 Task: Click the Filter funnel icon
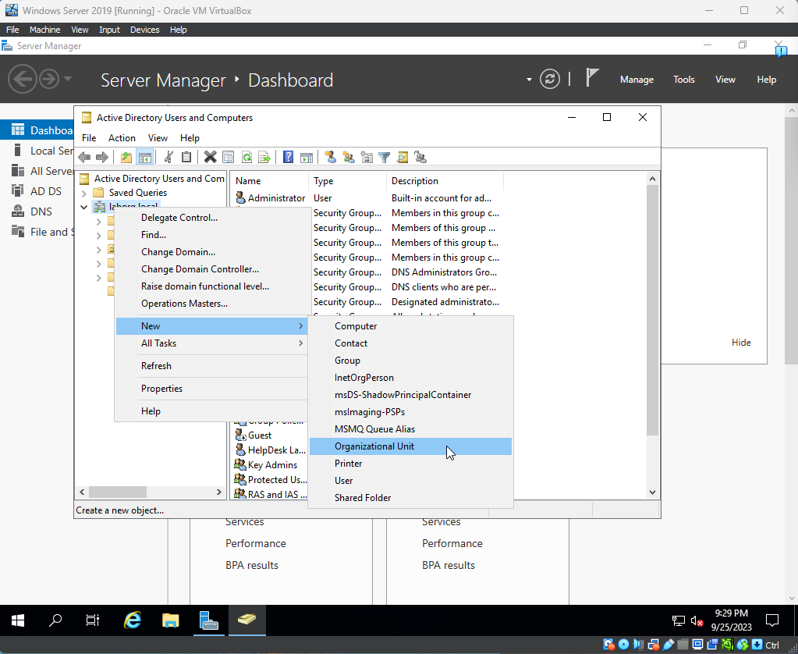(385, 158)
